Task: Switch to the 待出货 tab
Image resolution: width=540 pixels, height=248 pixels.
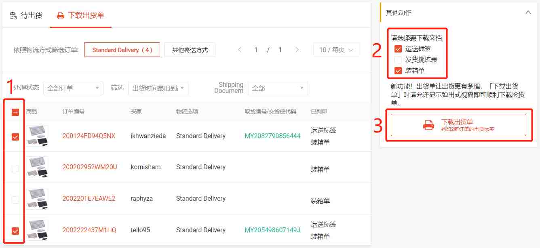Action: pyautogui.click(x=26, y=16)
